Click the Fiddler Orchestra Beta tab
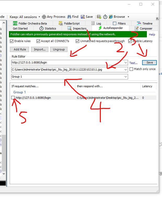 [x=30, y=23]
